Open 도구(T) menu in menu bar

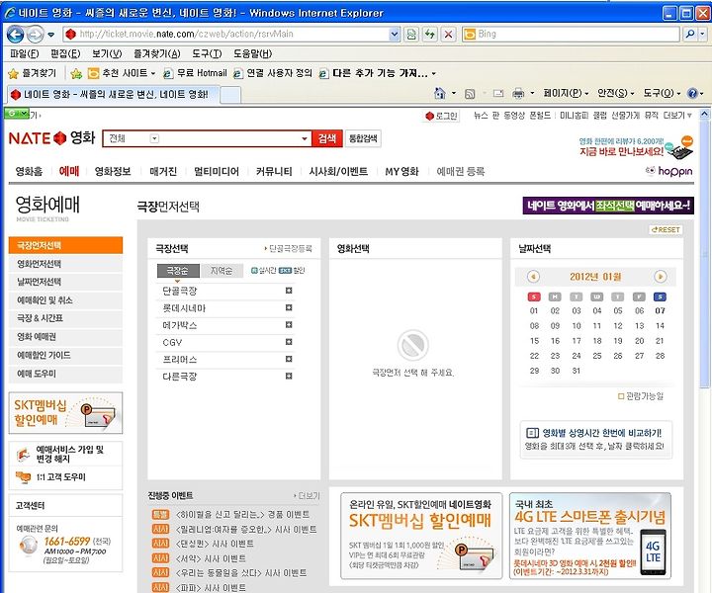point(207,53)
